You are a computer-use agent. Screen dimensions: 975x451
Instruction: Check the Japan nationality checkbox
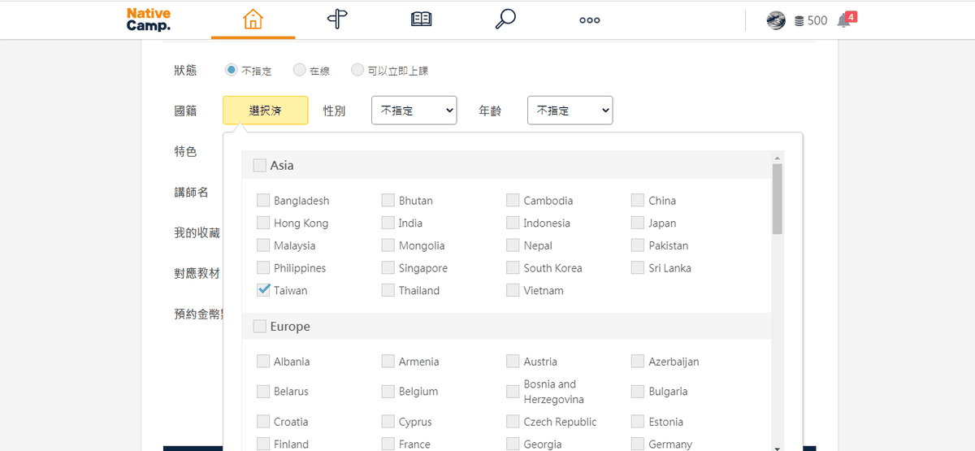(638, 223)
